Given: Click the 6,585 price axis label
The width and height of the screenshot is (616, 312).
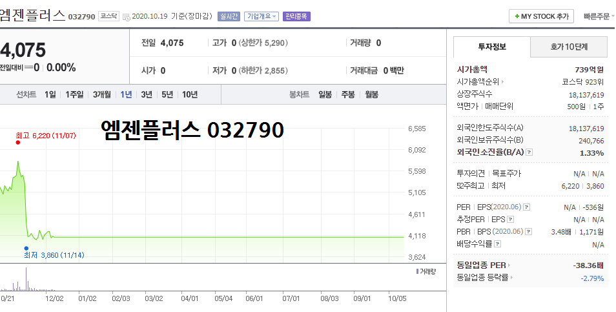Looking at the screenshot, I should click(x=417, y=129).
